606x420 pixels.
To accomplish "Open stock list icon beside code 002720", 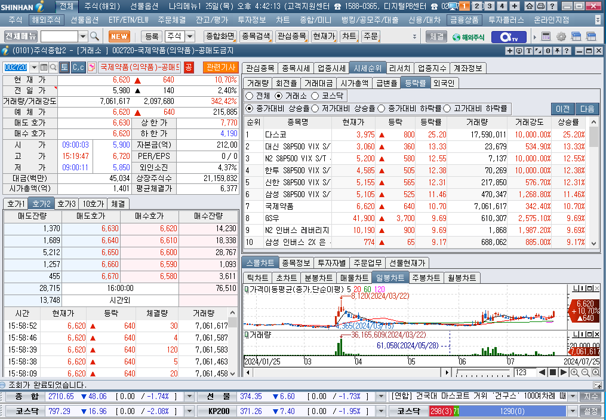I will [x=44, y=68].
